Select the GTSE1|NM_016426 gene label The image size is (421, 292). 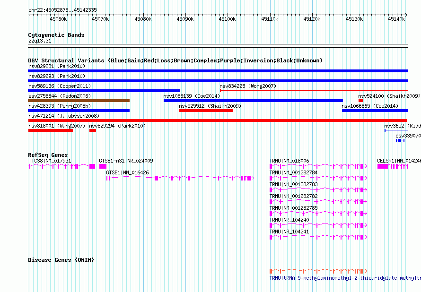click(x=127, y=172)
